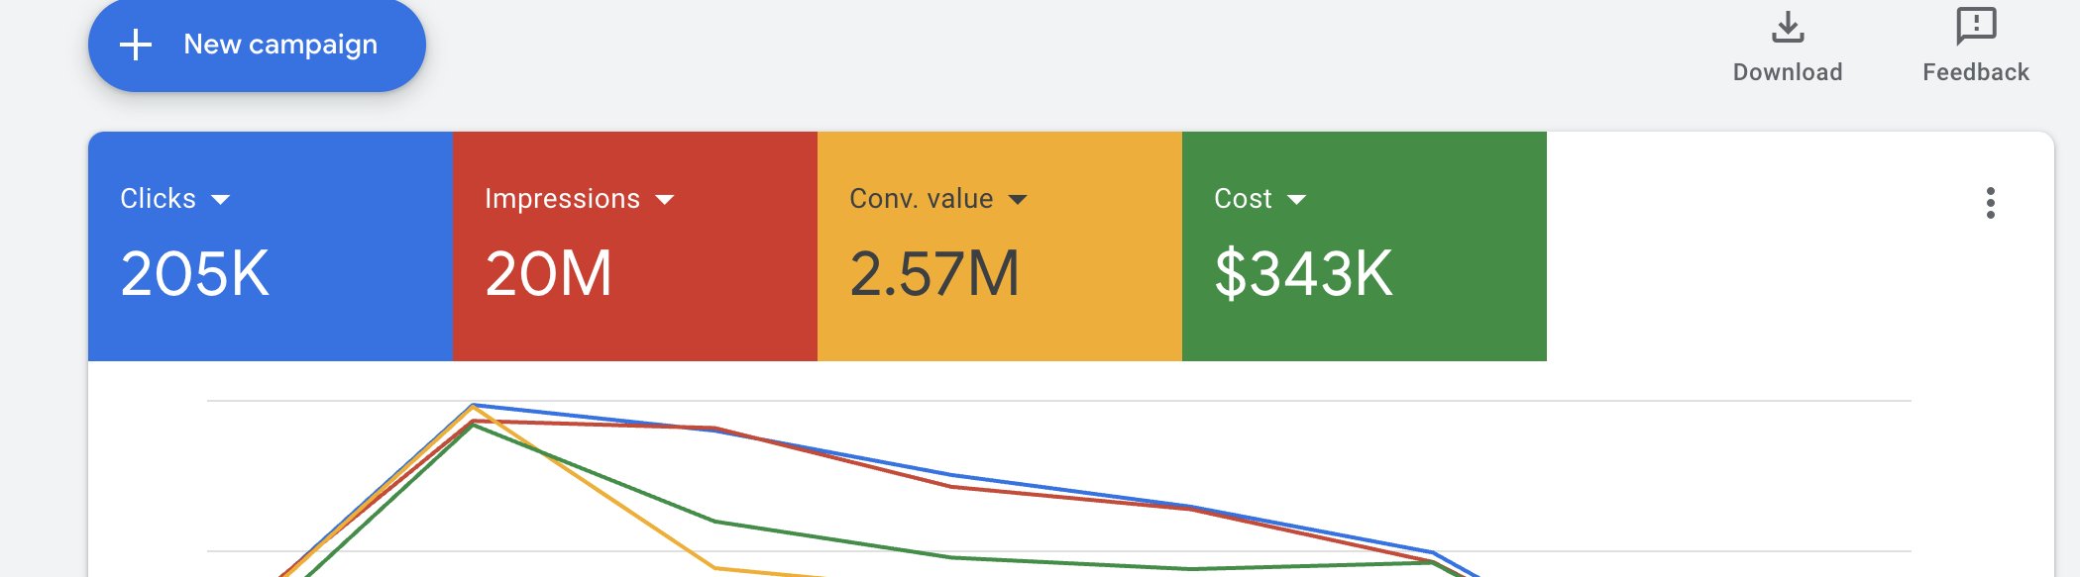The width and height of the screenshot is (2080, 577).
Task: Click the Conv. value label text
Action: [x=921, y=199]
